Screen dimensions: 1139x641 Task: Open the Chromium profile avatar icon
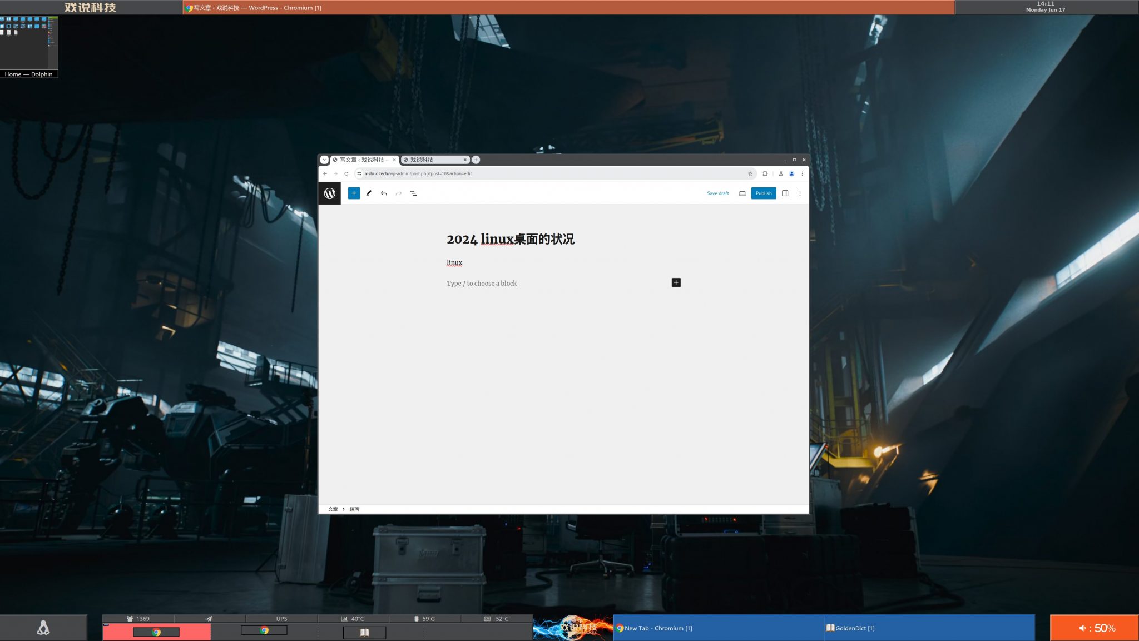tap(791, 173)
